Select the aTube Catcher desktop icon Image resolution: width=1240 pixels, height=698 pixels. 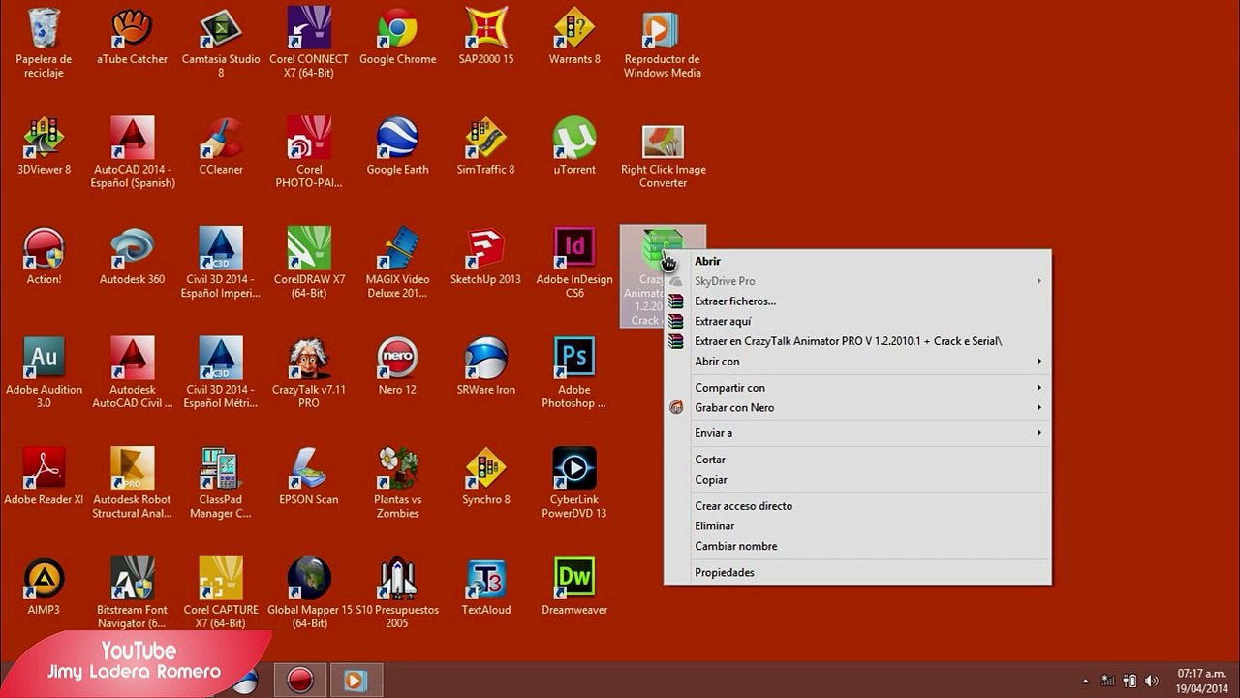pyautogui.click(x=132, y=37)
